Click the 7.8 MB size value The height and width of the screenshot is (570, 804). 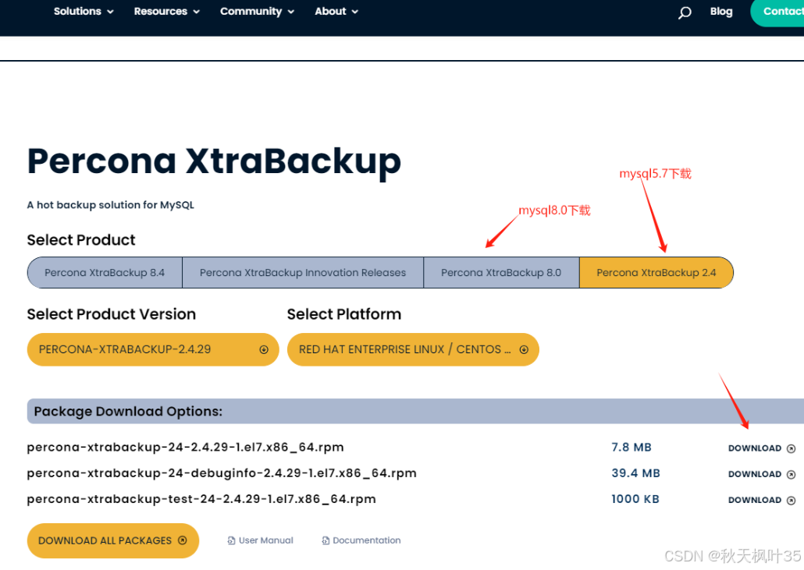631,448
